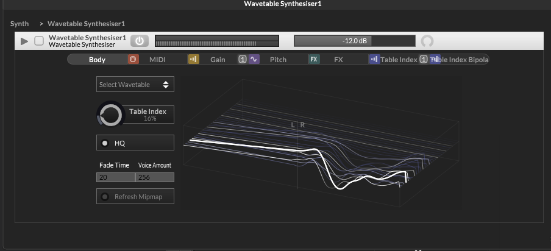Image resolution: width=551 pixels, height=251 pixels.
Task: Click the Table Index Bipolar icon
Action: 434,60
